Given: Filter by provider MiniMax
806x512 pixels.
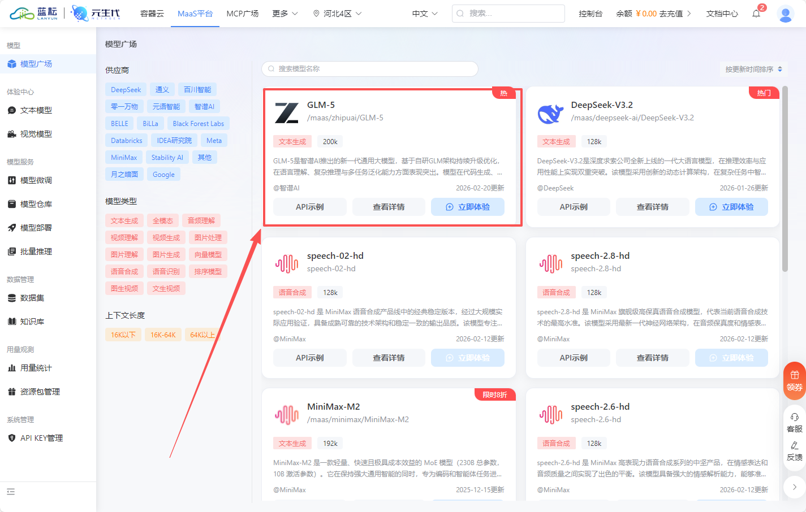Looking at the screenshot, I should point(124,157).
